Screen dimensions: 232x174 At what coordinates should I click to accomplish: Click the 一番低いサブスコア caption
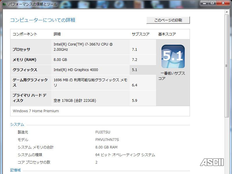(172, 76)
